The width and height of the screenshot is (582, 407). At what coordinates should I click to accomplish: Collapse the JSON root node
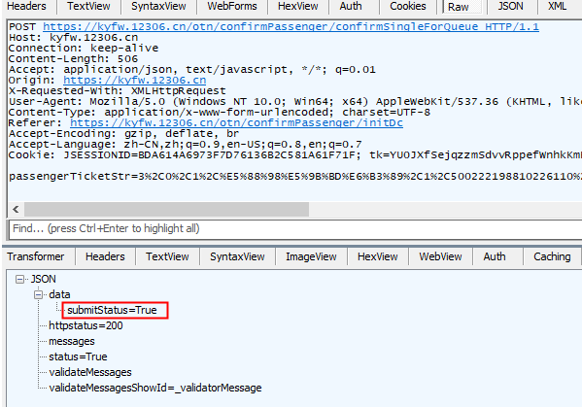tap(19, 279)
